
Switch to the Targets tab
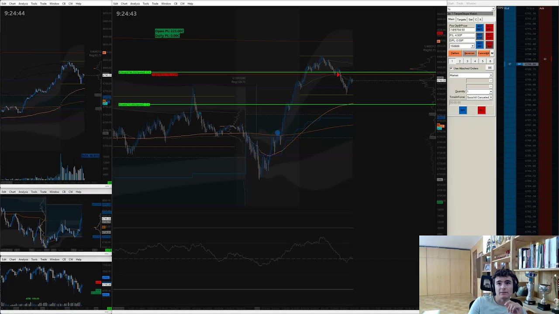[462, 20]
